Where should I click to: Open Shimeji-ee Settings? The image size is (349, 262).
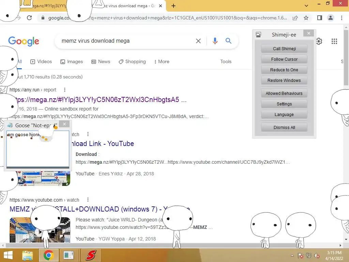284,104
